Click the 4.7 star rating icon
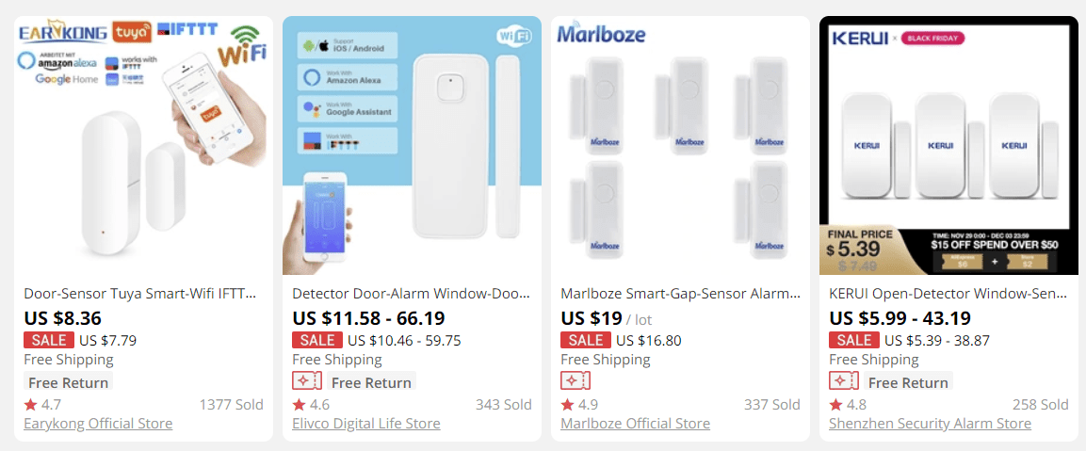This screenshot has height=451, width=1086. pos(30,405)
